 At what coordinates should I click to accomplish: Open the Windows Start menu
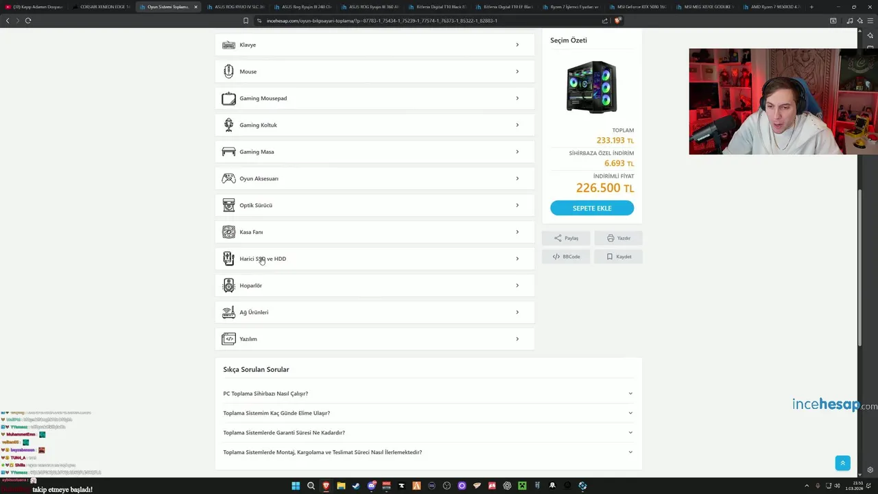(296, 486)
